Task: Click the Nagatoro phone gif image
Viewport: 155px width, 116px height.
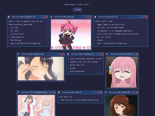Action: [x=41, y=68]
